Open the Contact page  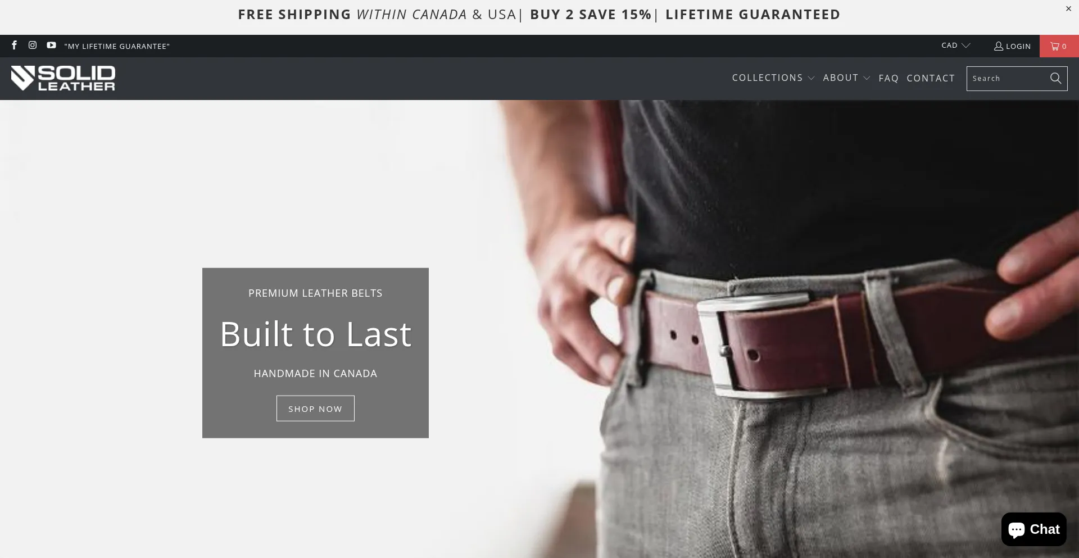(931, 79)
